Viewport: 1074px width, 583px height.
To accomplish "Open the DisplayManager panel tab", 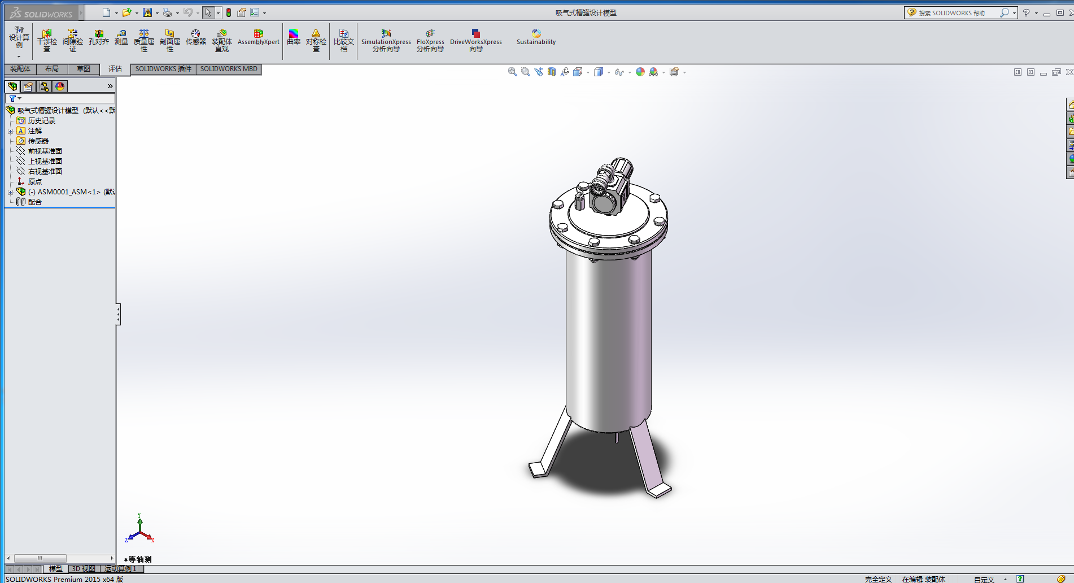I will pos(60,86).
